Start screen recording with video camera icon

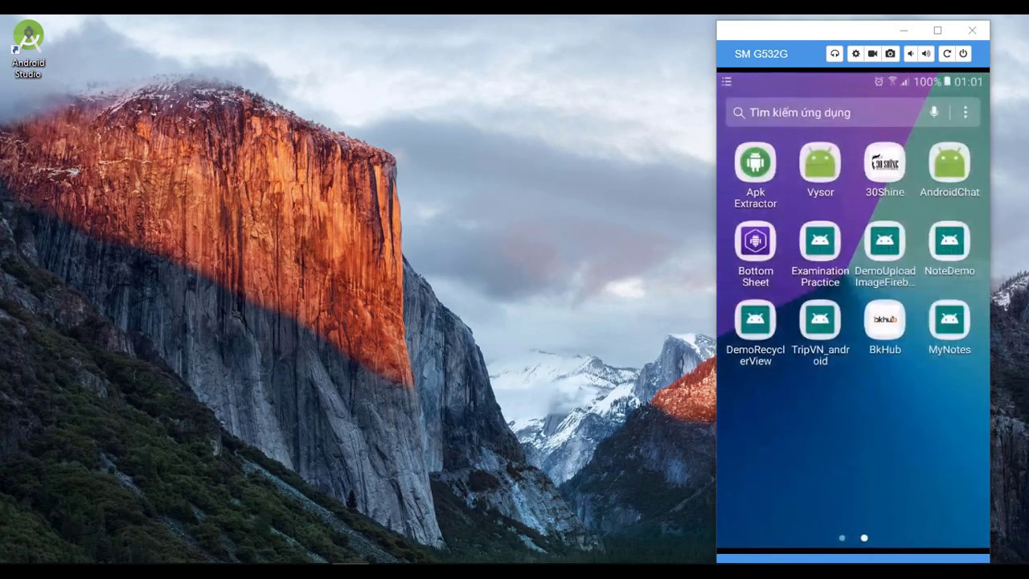[x=872, y=54]
